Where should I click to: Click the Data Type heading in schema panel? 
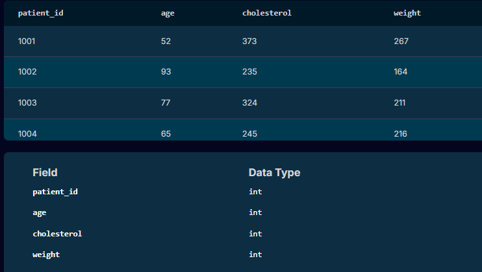point(274,172)
